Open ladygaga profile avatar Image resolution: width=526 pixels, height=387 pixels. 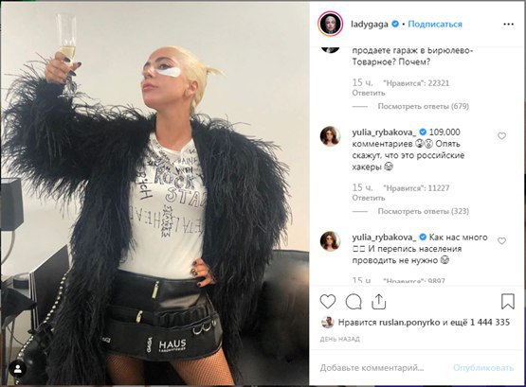[x=331, y=24]
